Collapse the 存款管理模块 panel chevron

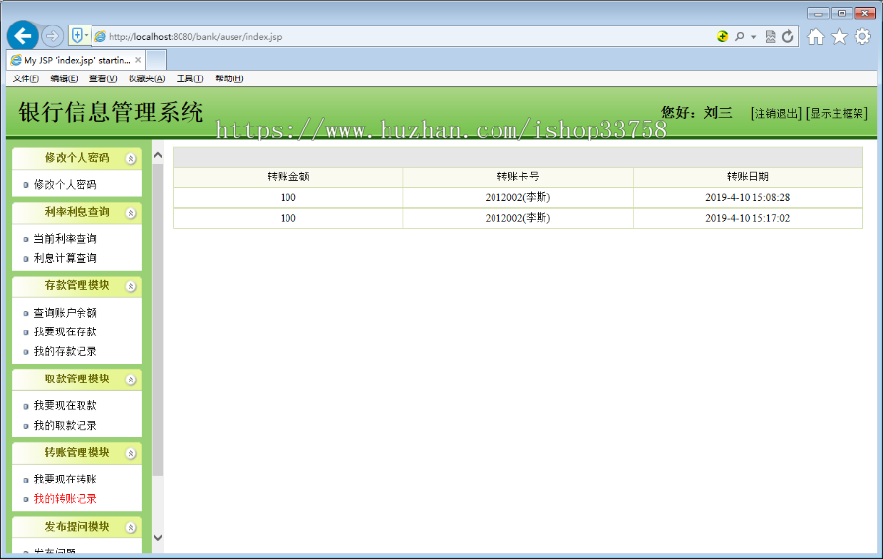[x=130, y=286]
